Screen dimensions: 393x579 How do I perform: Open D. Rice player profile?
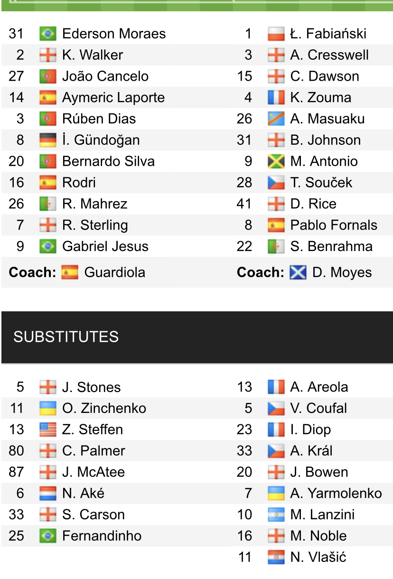(x=313, y=204)
